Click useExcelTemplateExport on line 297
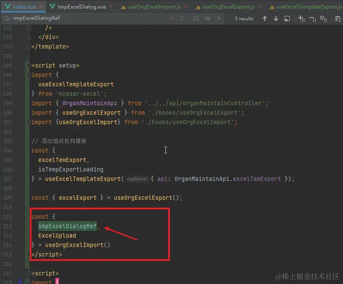 (x=76, y=84)
